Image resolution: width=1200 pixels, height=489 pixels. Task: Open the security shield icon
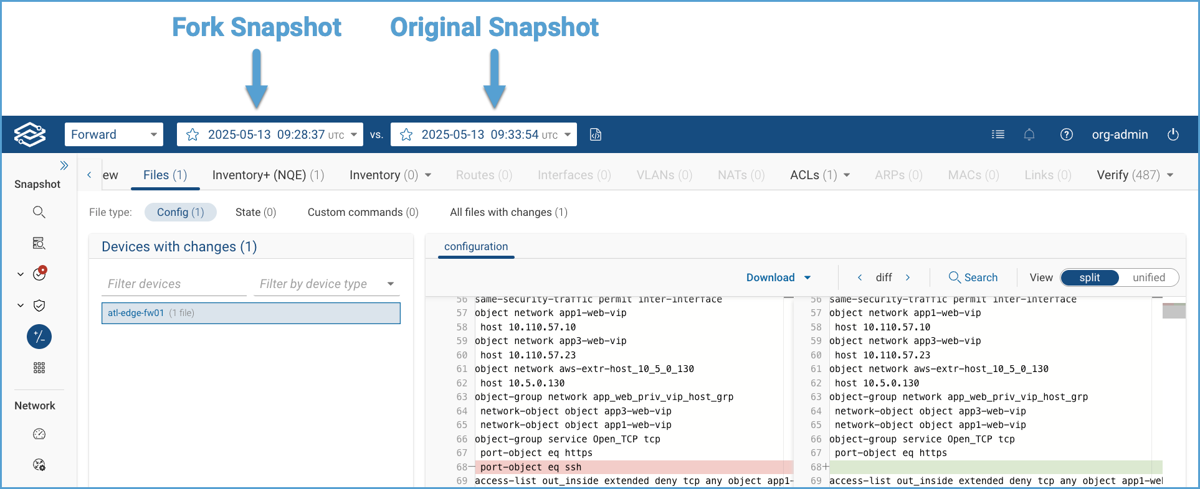[39, 305]
